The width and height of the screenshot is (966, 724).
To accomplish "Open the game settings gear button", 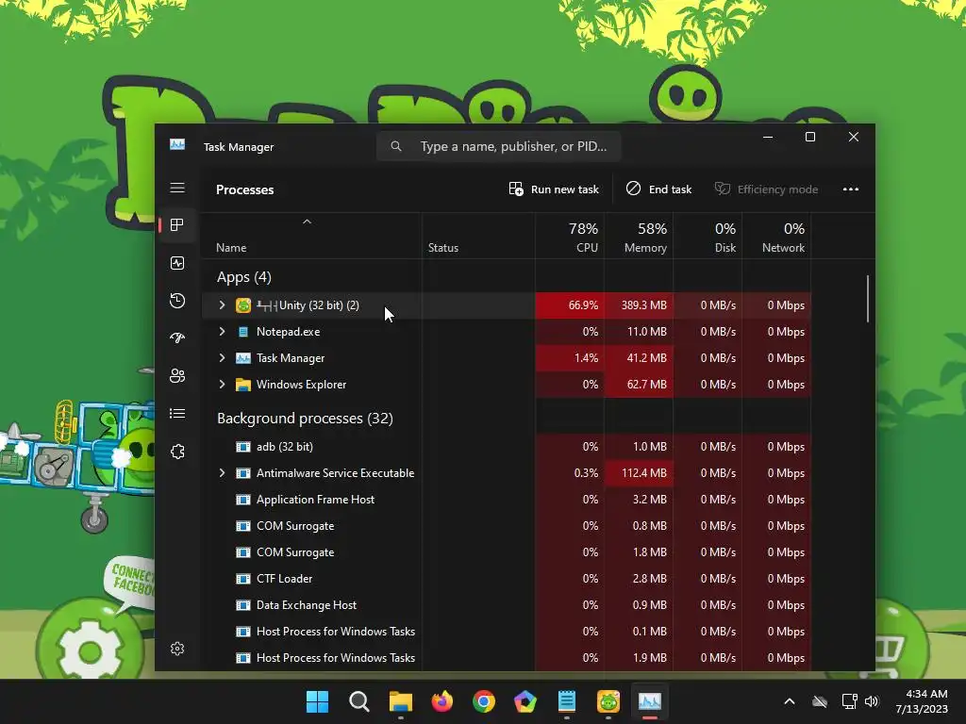I will click(x=90, y=650).
